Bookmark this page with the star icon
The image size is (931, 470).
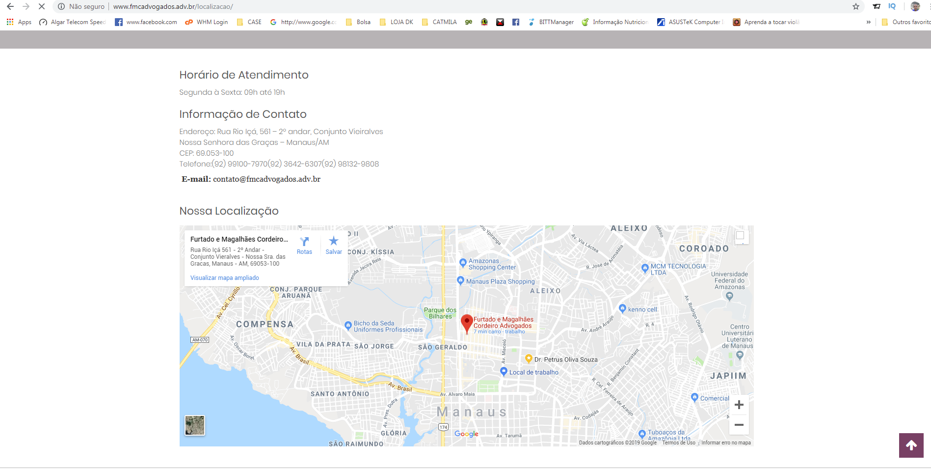tap(855, 6)
